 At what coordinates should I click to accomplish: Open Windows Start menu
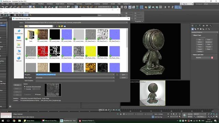point(3,121)
